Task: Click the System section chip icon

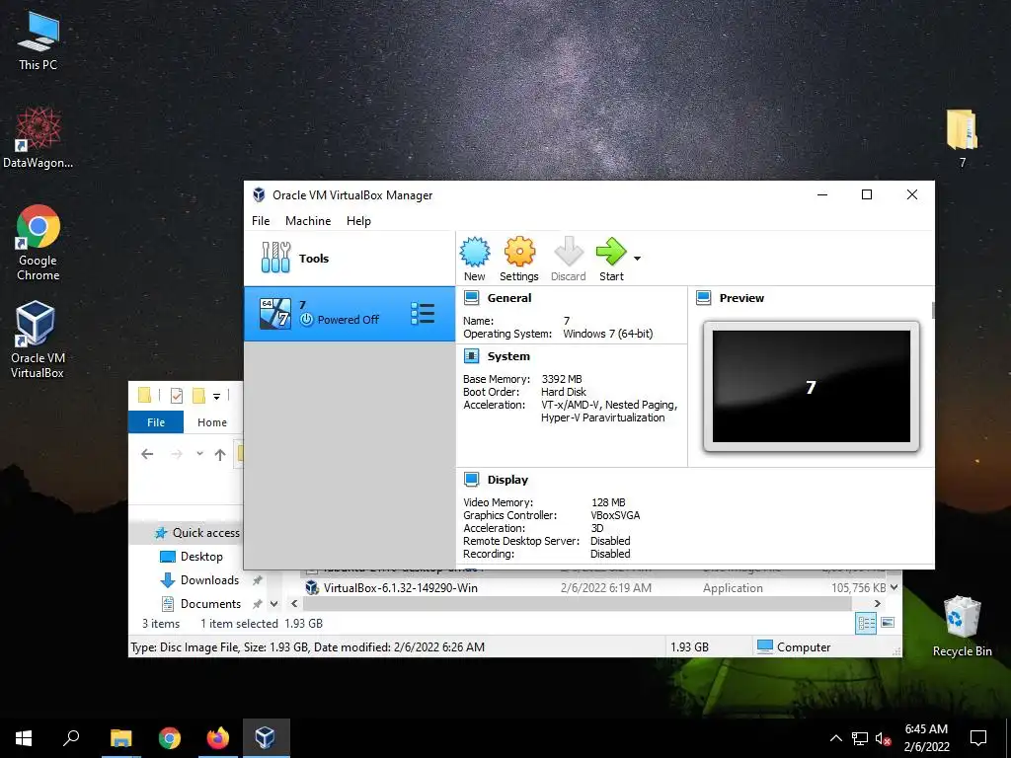Action: click(x=471, y=355)
